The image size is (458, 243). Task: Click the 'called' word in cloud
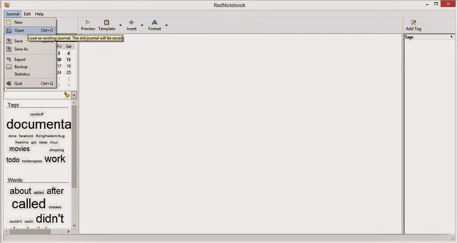point(29,204)
